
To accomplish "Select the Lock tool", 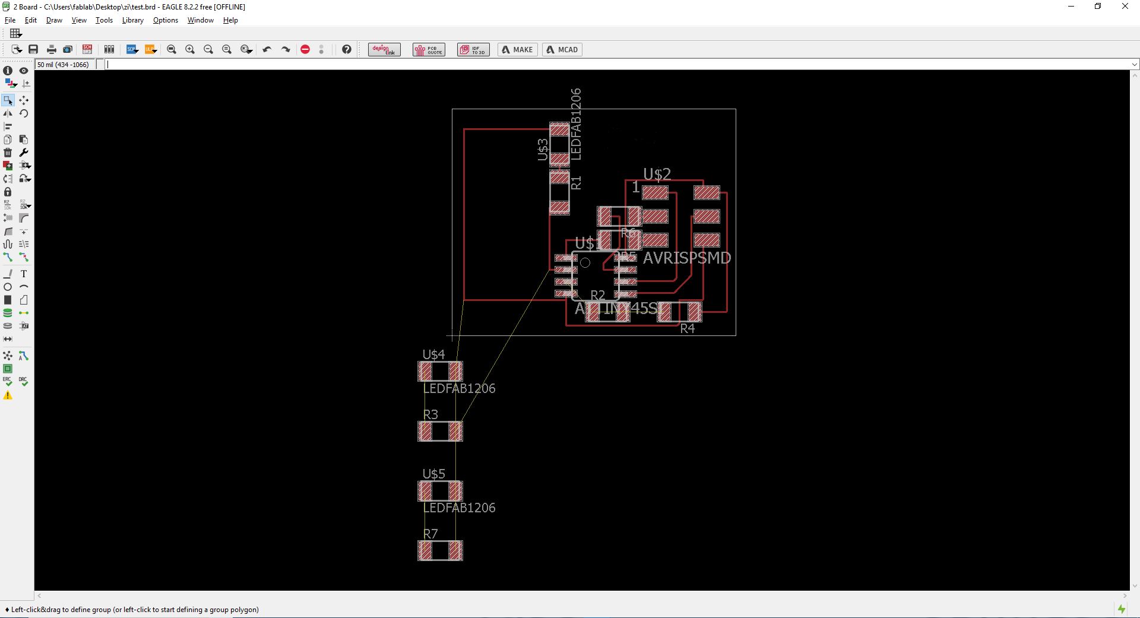I will click(8, 192).
